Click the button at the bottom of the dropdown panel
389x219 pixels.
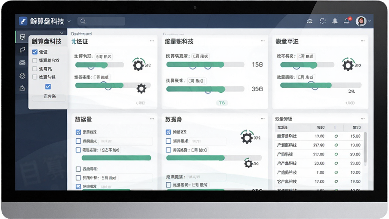pos(49,96)
